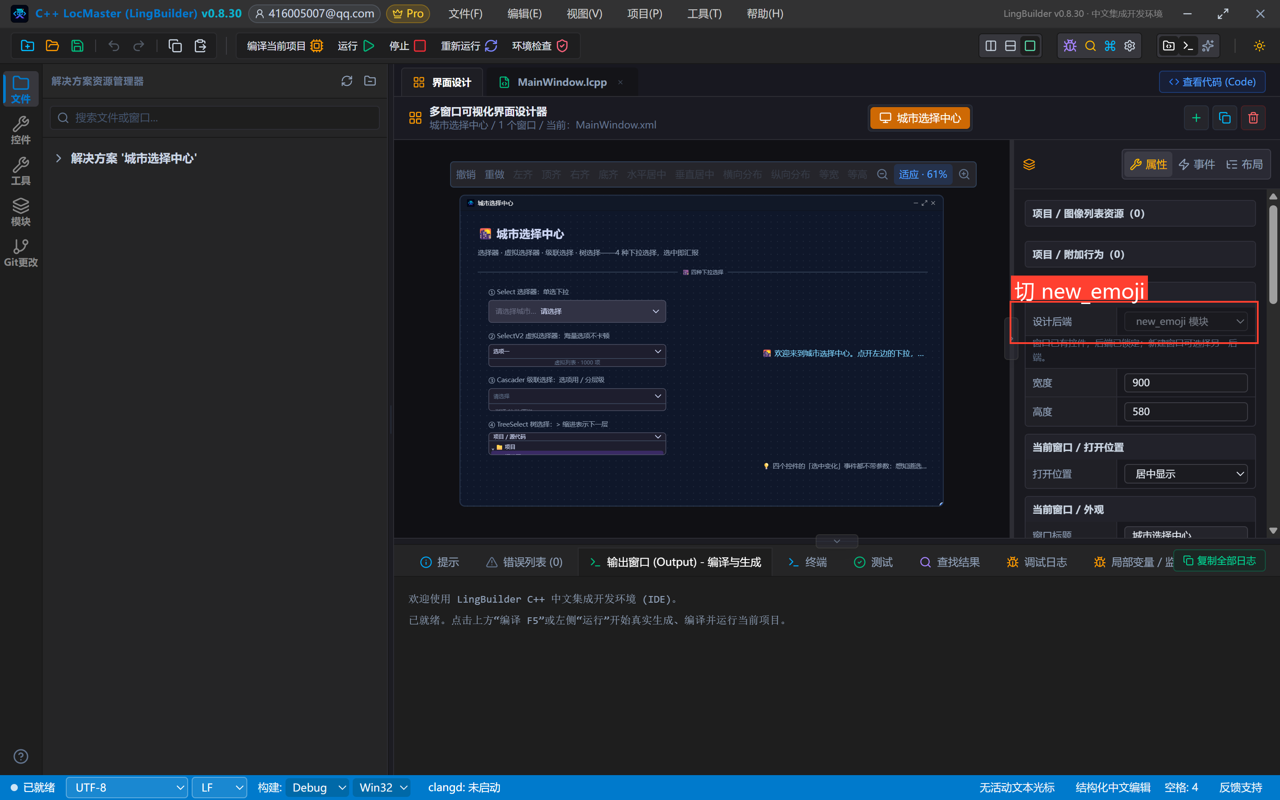This screenshot has width=1280, height=800.
Task: Click the undo arrow icon
Action: [x=113, y=46]
